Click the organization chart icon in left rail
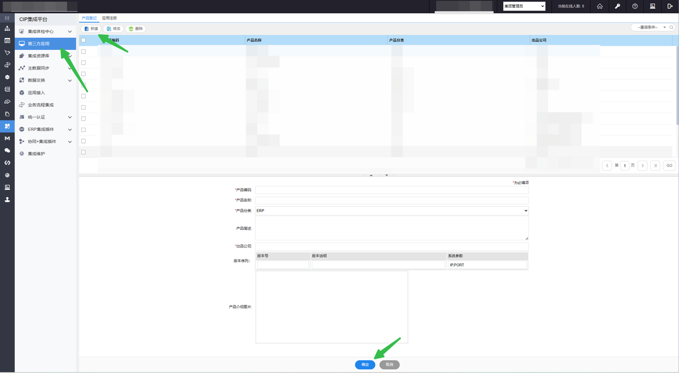 [x=7, y=28]
